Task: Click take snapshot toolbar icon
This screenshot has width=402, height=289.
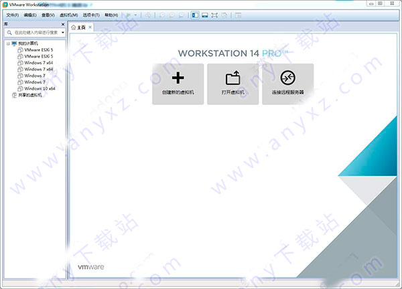Action: tap(162, 15)
